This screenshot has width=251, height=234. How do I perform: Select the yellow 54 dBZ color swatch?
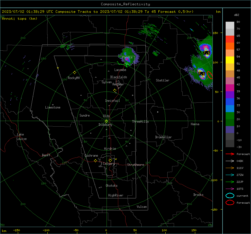point(230,60)
